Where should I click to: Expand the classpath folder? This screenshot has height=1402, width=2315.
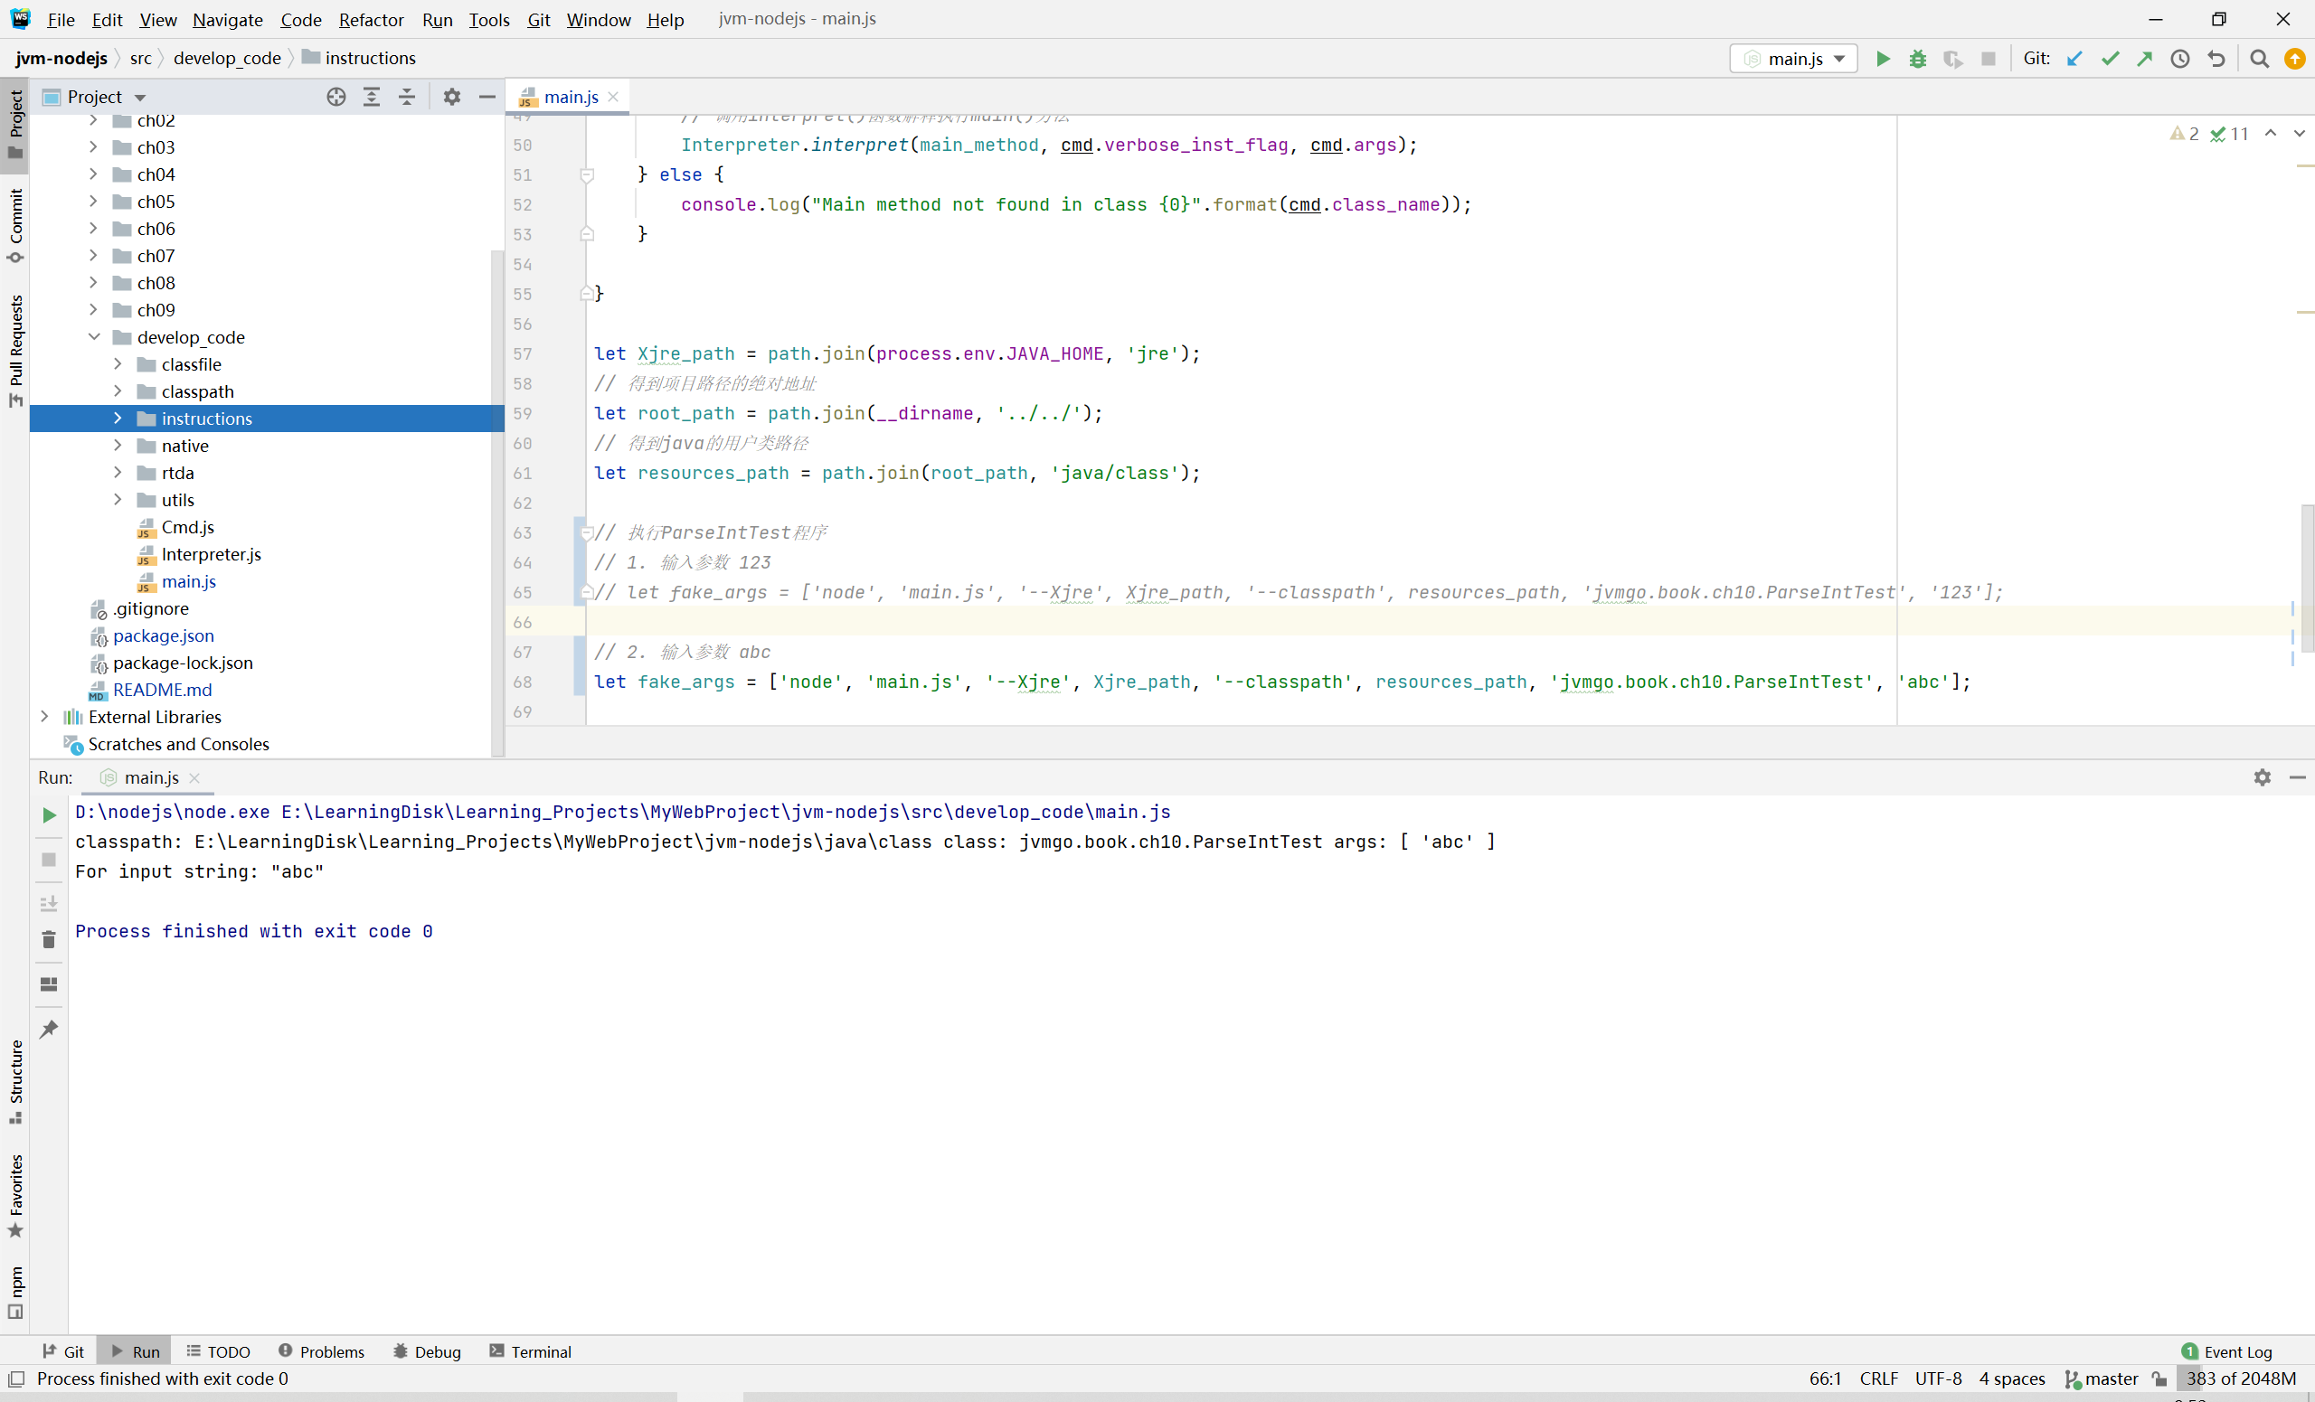click(118, 391)
